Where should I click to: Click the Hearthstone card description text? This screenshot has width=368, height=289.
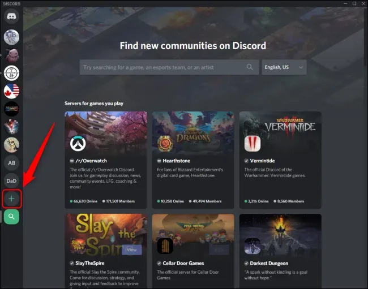click(190, 172)
